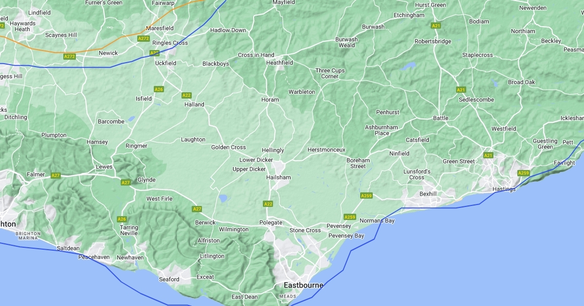
Task: Select the Heathfield place label
Action: pyautogui.click(x=279, y=63)
